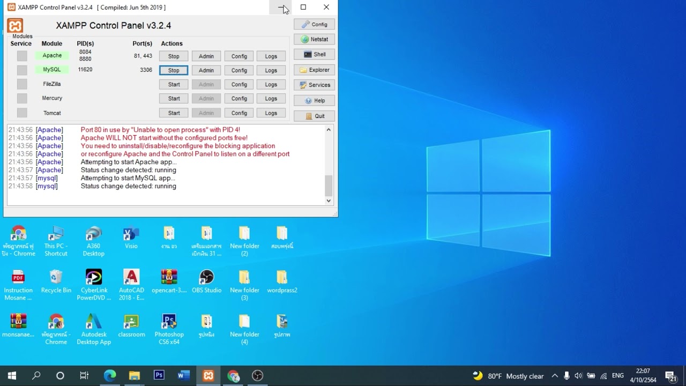Open New folder (4) on desktop

244,329
